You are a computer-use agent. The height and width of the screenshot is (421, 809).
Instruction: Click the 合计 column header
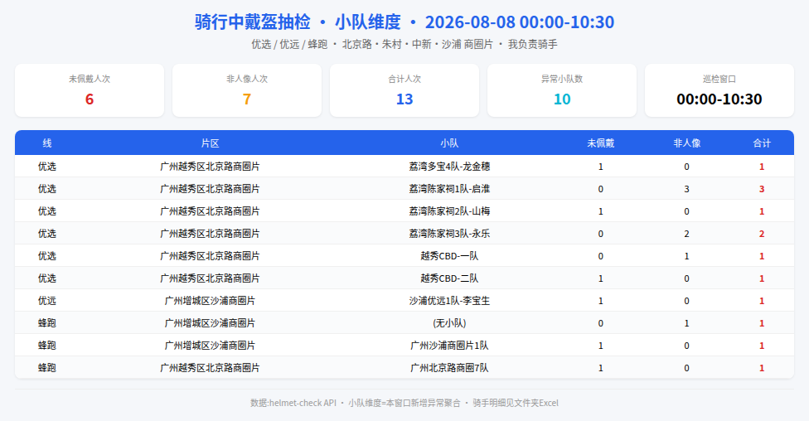click(x=762, y=143)
